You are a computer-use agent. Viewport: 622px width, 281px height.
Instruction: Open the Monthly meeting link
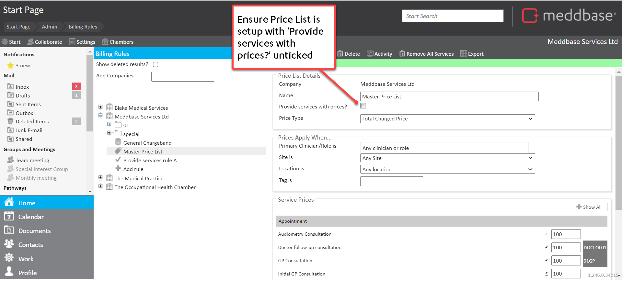tap(36, 178)
